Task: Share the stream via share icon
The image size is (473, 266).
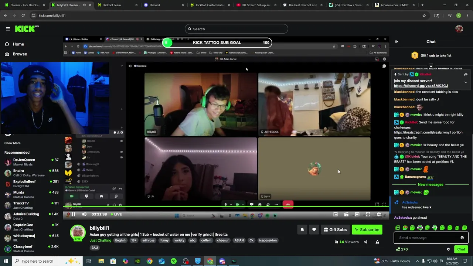Action: [x=365, y=242]
